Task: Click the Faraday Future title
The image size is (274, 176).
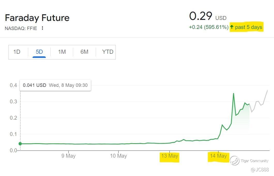Action: point(37,18)
